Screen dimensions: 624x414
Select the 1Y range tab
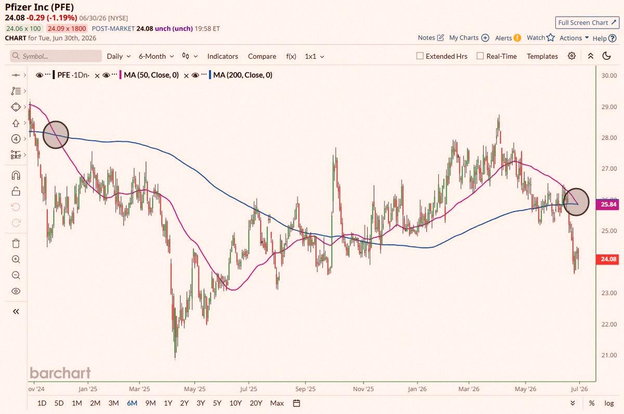tap(168, 403)
